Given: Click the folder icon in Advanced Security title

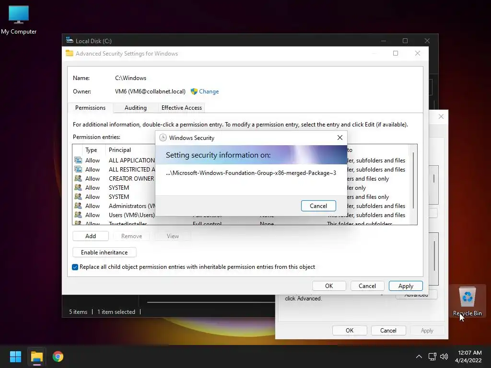Looking at the screenshot, I should (x=70, y=53).
